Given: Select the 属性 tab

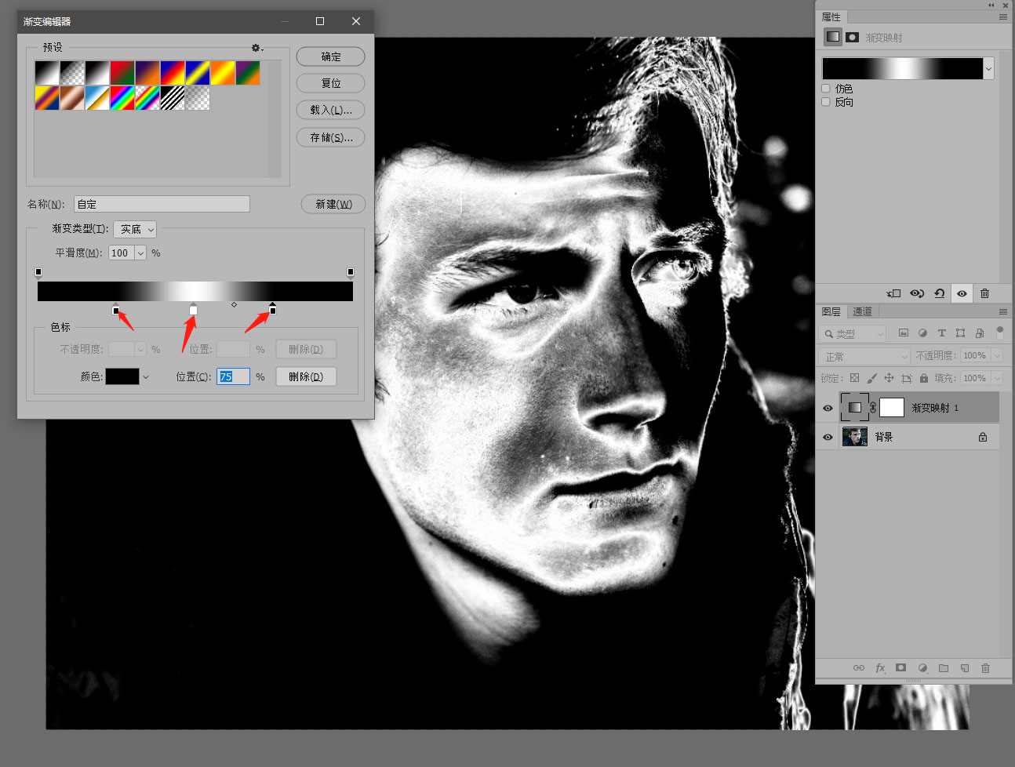Looking at the screenshot, I should 831,16.
